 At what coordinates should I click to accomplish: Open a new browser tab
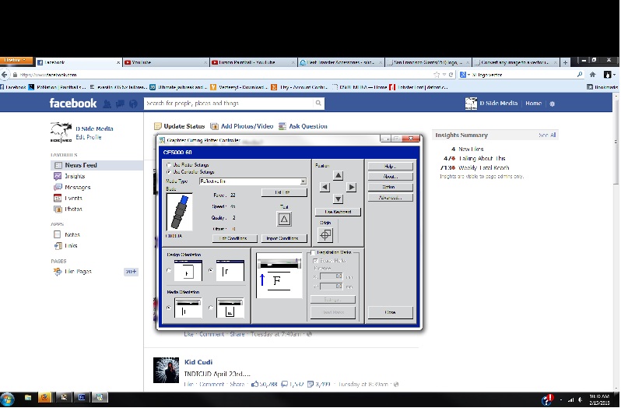tap(565, 62)
